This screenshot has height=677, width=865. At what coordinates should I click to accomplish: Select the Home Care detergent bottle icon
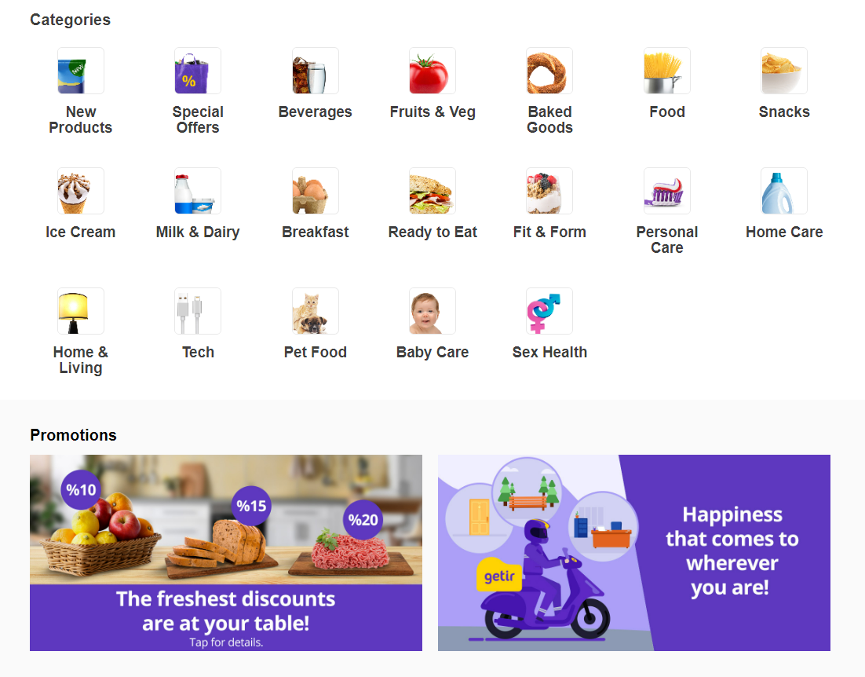pyautogui.click(x=784, y=191)
